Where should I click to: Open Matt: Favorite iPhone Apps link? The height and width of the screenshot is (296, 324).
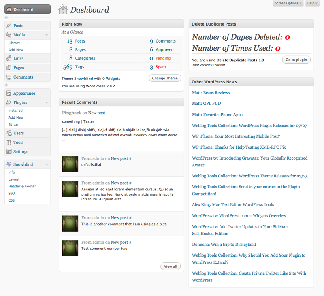pos(217,115)
